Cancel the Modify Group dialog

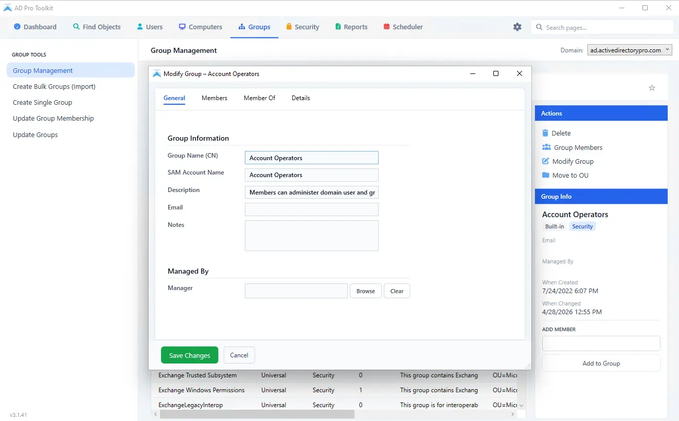(239, 355)
